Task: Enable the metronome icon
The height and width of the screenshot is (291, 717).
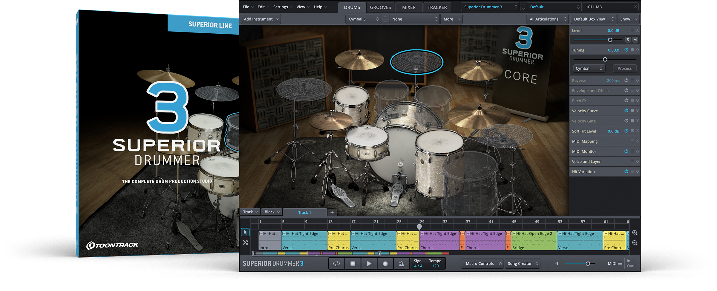Action: pyautogui.click(x=401, y=264)
